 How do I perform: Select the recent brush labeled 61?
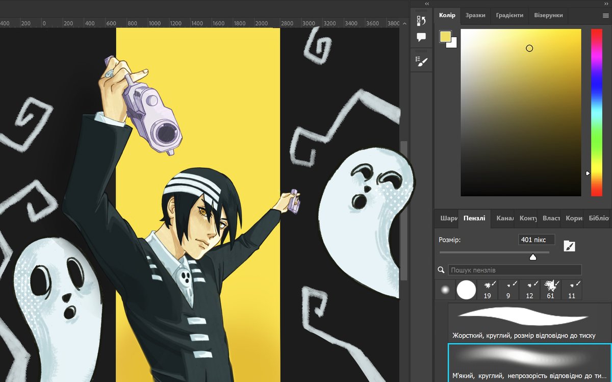(550, 290)
